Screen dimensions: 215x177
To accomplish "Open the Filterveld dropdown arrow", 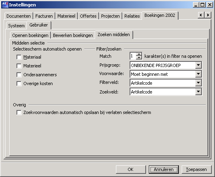I will click(x=198, y=83).
